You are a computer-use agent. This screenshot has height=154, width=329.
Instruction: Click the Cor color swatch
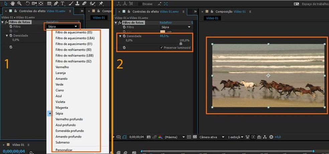(x=162, y=32)
